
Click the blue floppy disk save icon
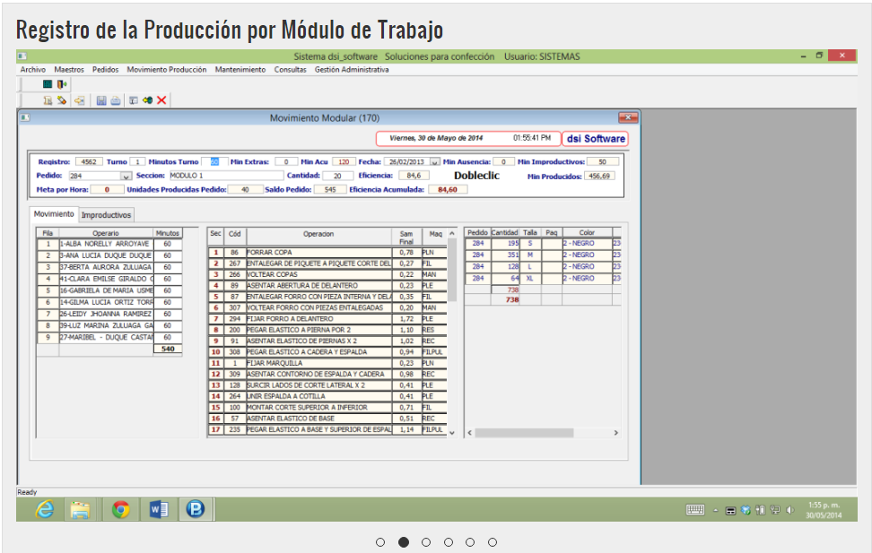point(101,100)
